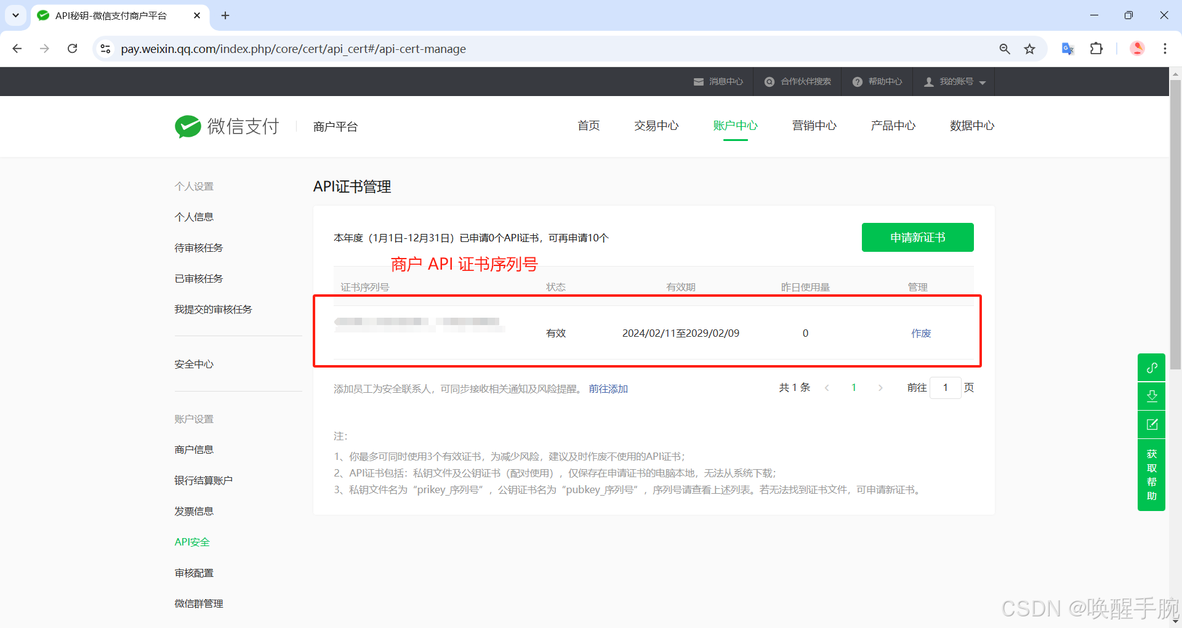Go forward in browser history

point(44,49)
